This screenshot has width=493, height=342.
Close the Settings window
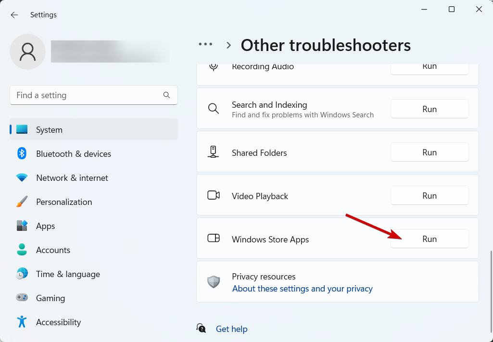point(479,9)
